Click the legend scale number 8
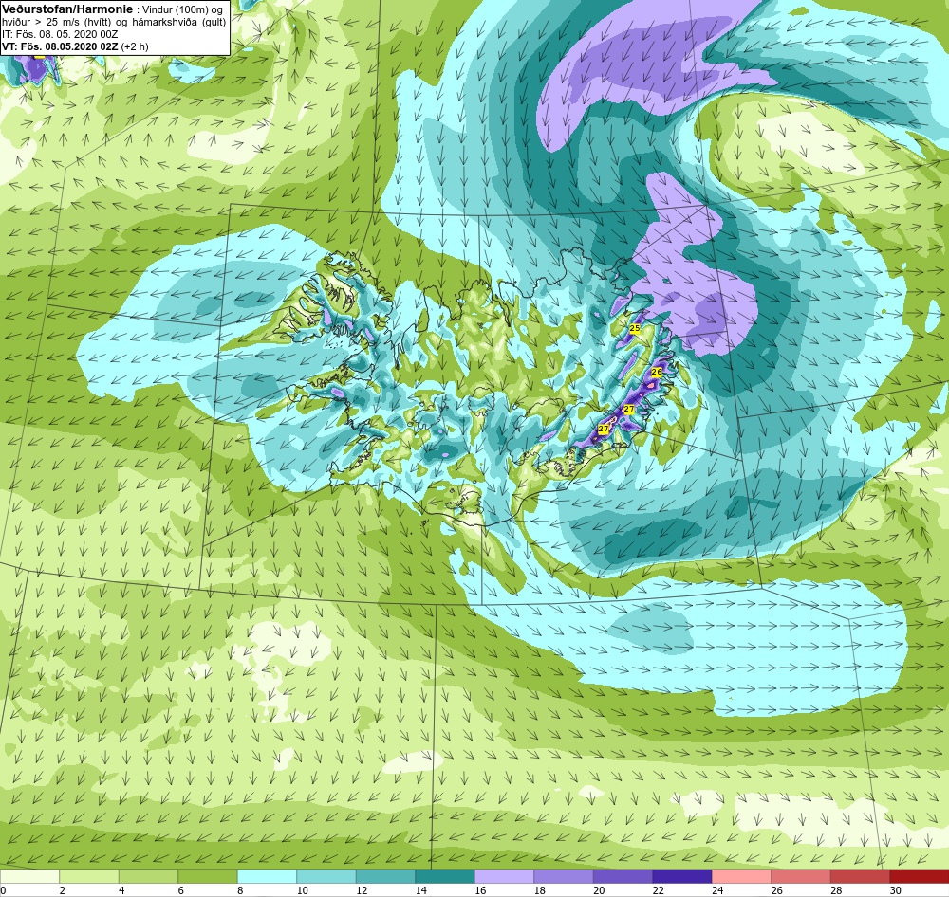This screenshot has width=949, height=897. pyautogui.click(x=240, y=890)
